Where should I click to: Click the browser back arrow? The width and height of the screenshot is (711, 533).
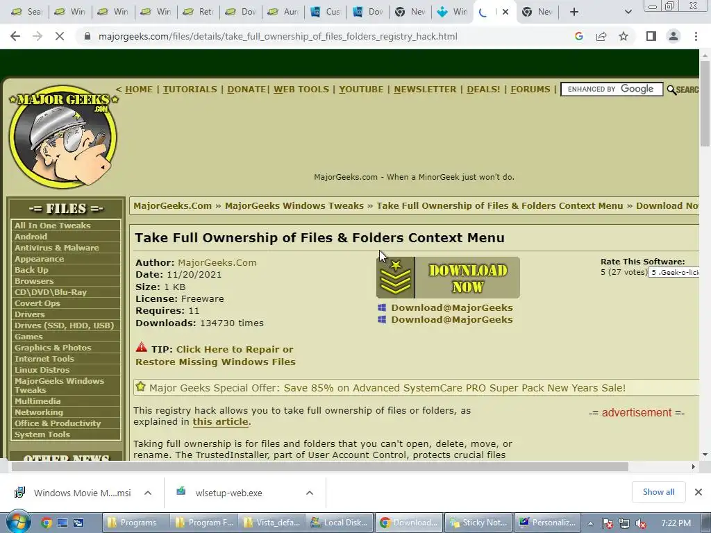click(15, 36)
